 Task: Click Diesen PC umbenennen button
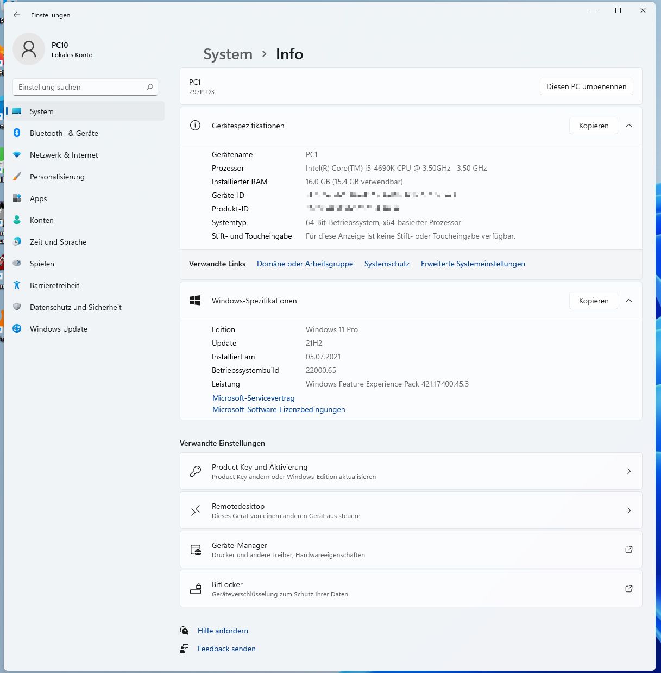tap(586, 86)
